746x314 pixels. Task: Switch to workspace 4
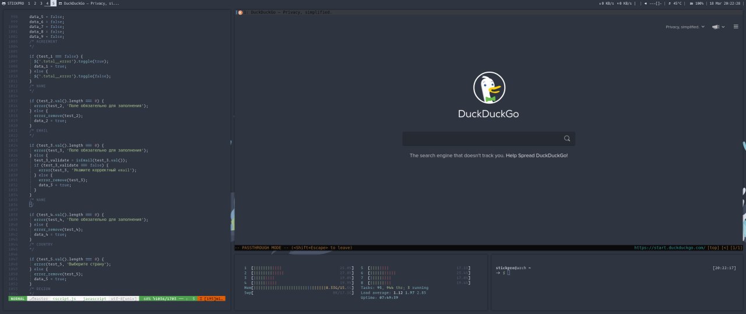tap(48, 3)
